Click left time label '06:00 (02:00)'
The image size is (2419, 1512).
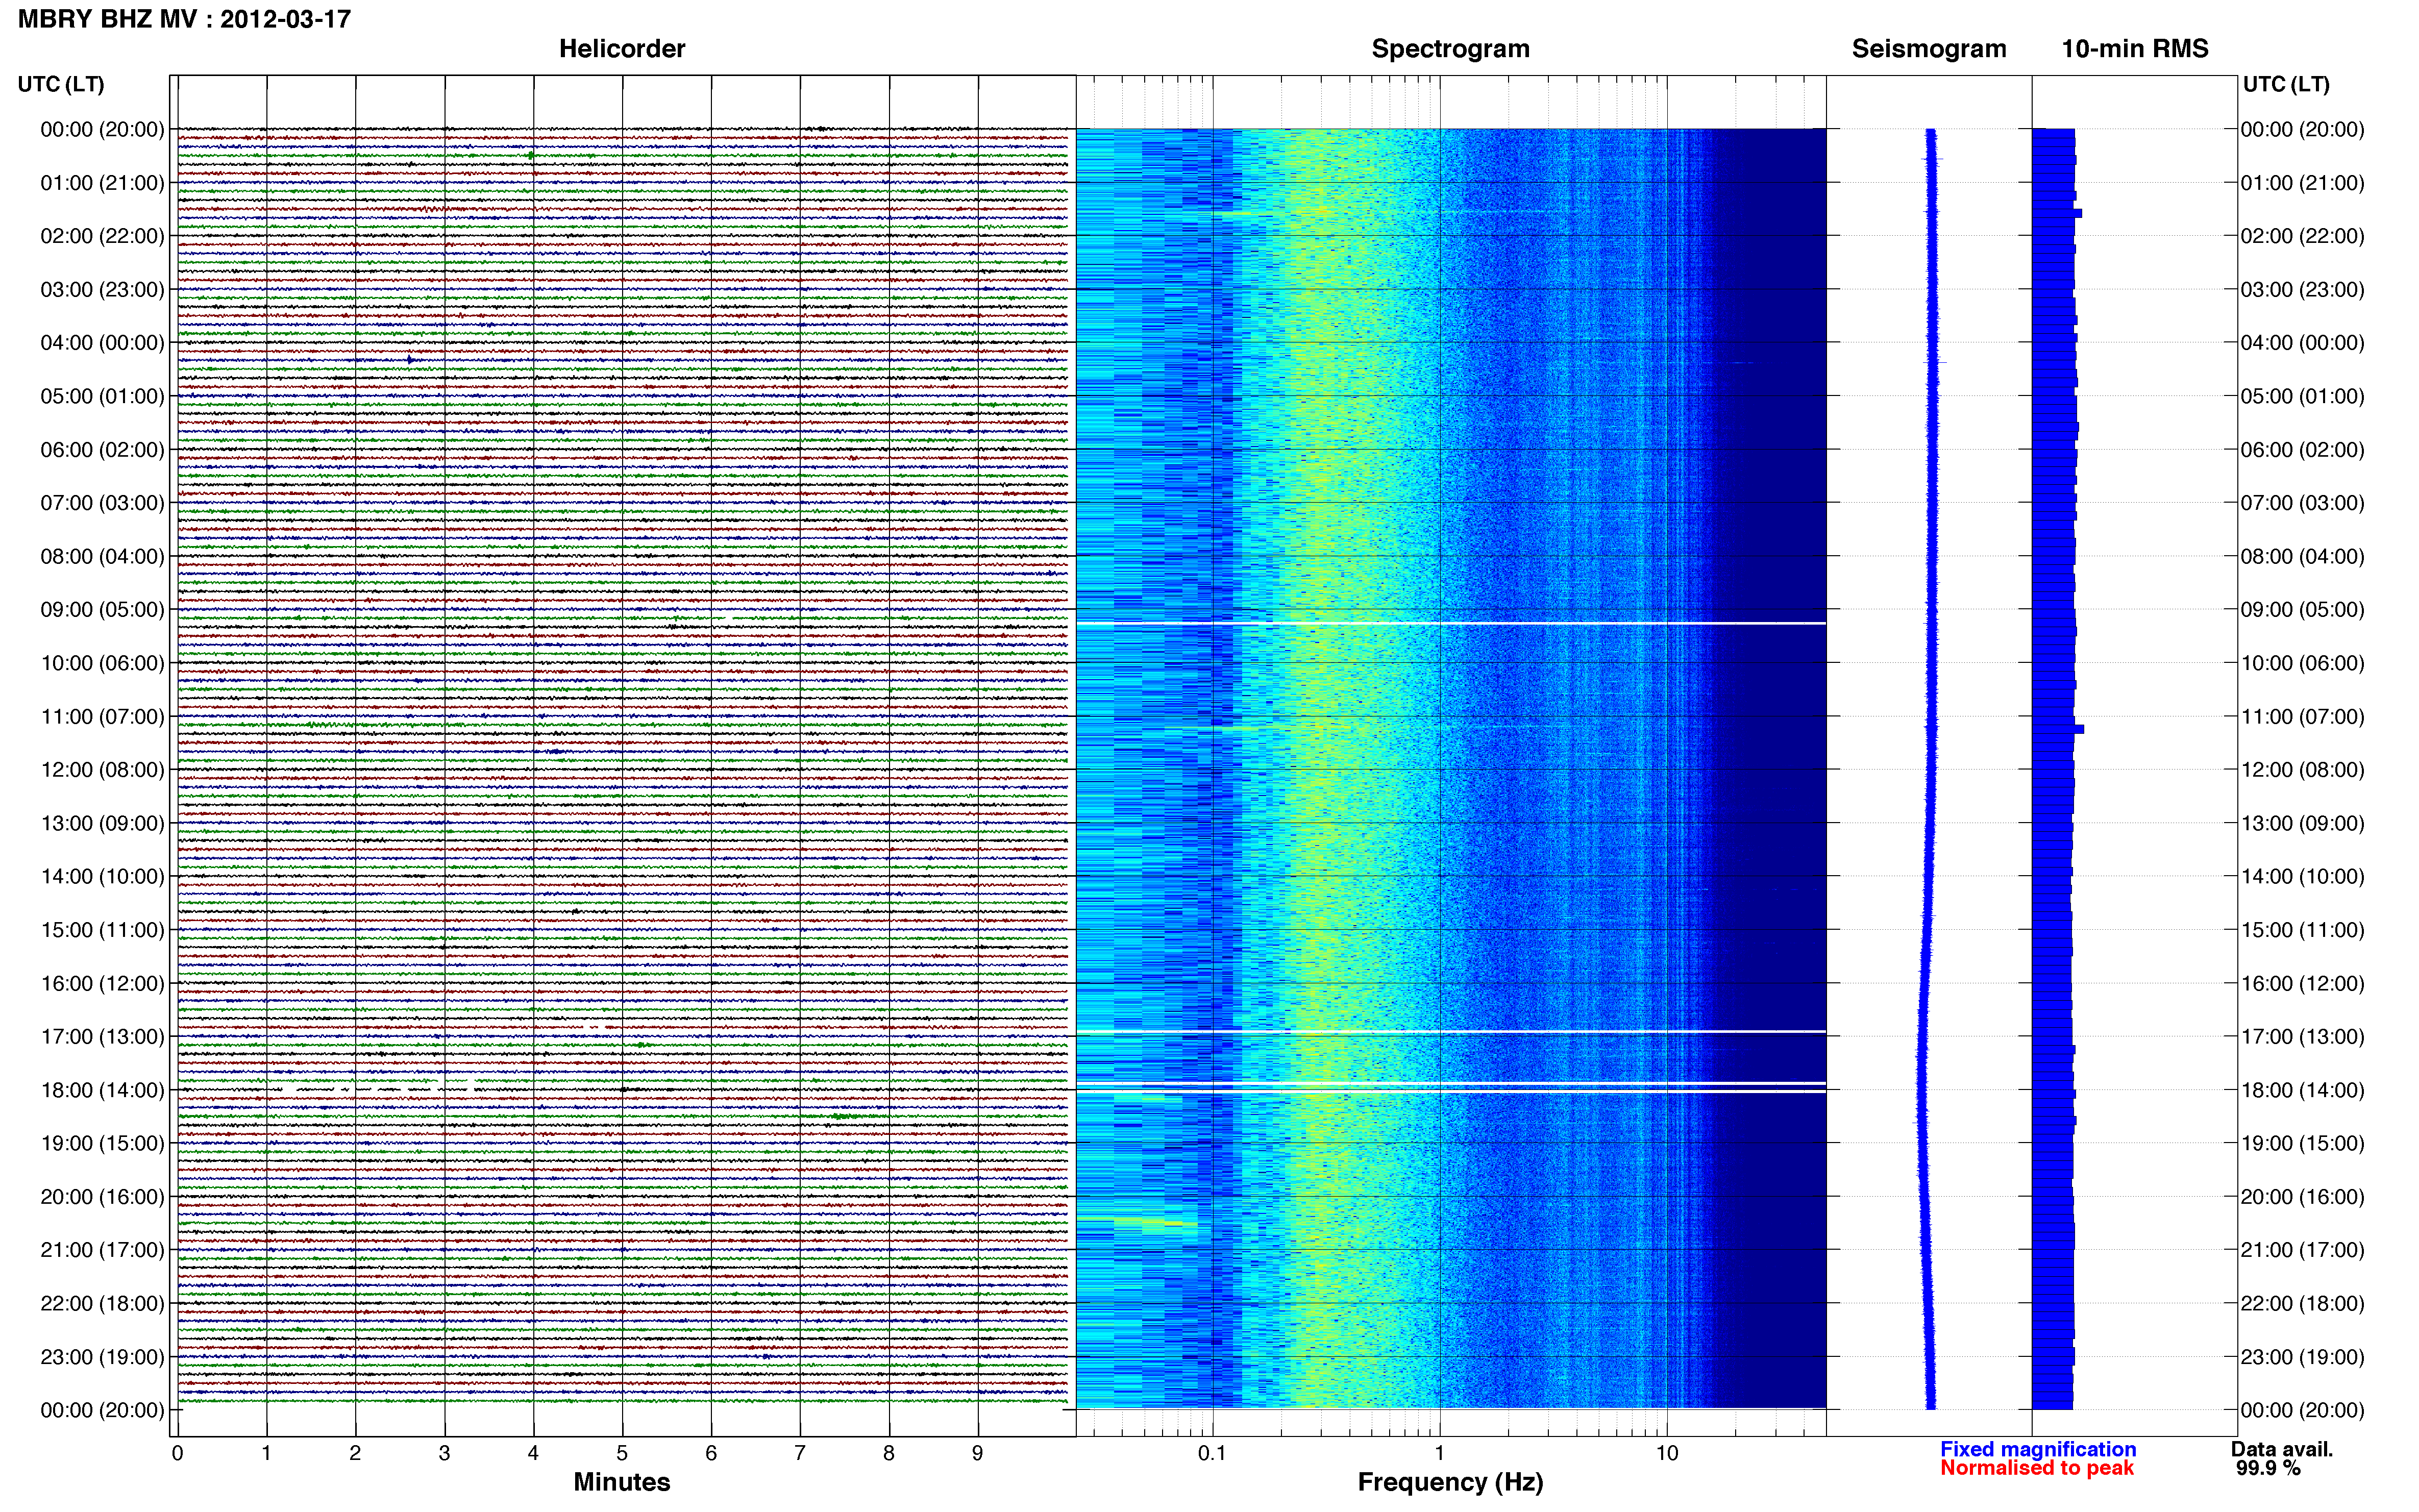pos(102,450)
